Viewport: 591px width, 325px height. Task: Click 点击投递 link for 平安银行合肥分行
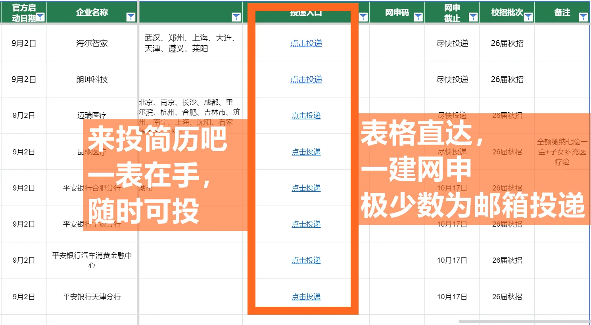[x=306, y=188]
